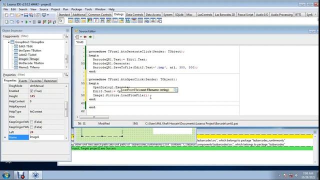Select TSelectDirectoryDialog component in palette
The image size is (320, 180).
83,20
